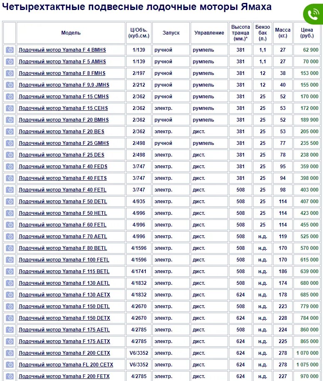Follow link Yamaha F 20 BMHS
Viewport: 323px width, 381px height.
coord(64,120)
